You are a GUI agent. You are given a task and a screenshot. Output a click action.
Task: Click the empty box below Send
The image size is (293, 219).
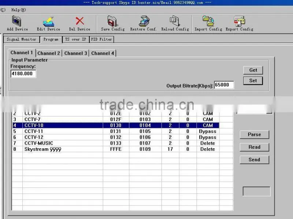coord(257,191)
